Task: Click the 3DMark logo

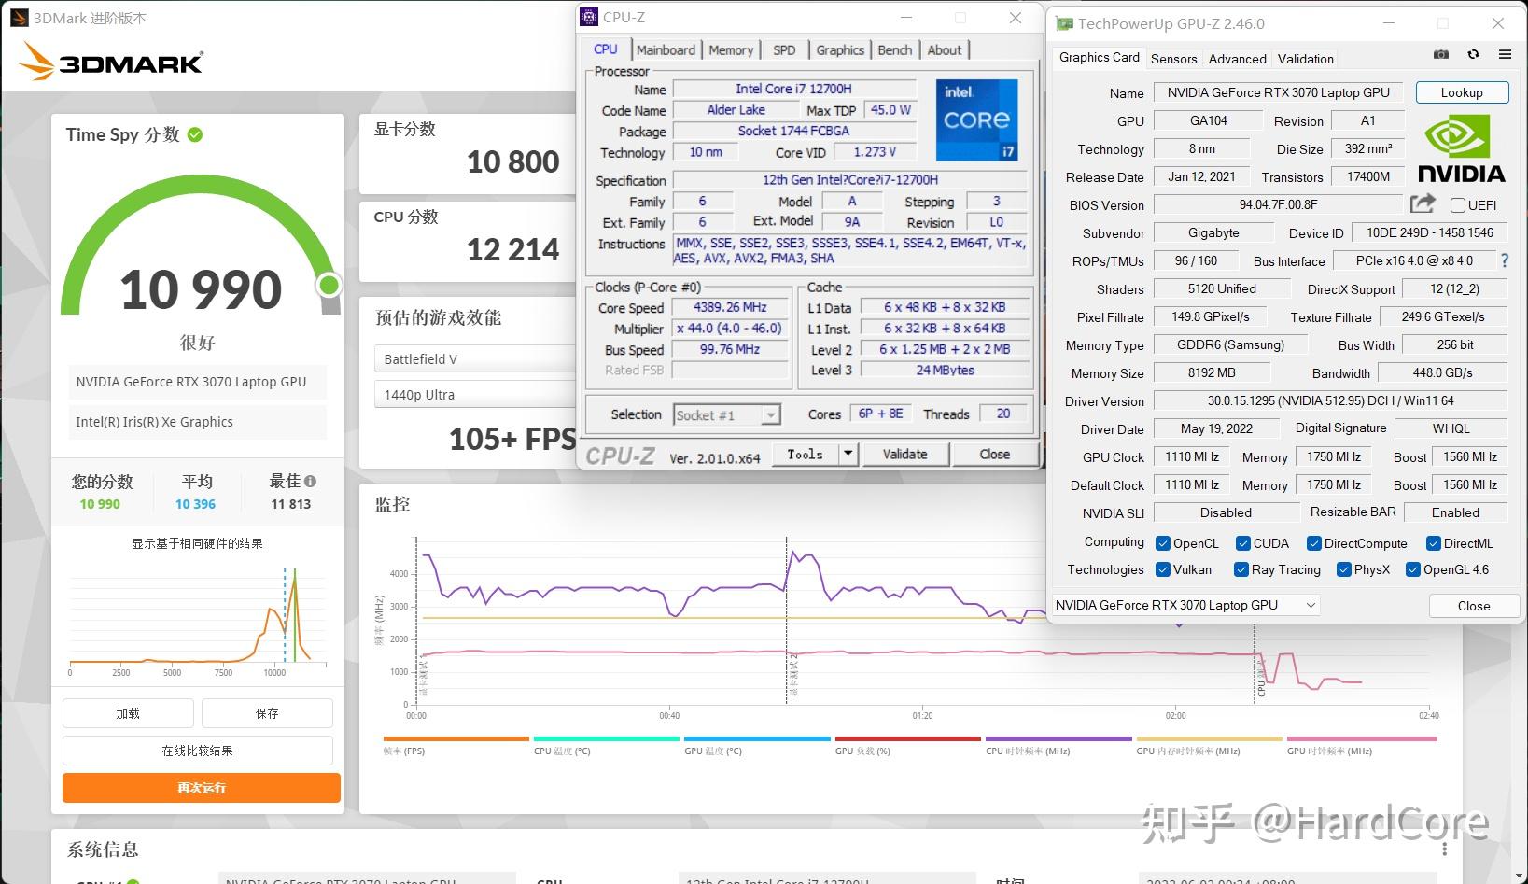Action: pyautogui.click(x=112, y=62)
